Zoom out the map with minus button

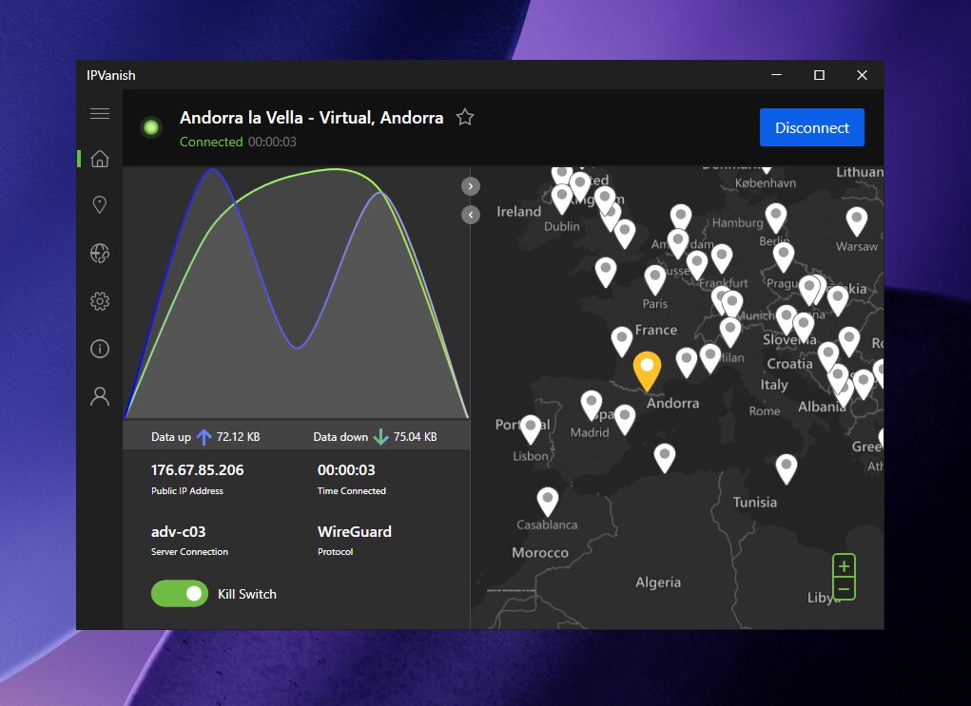[844, 589]
